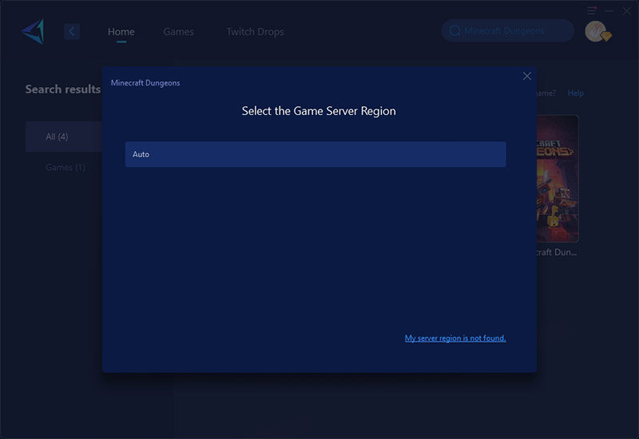Minimize the application window
Viewport: 639px width, 439px height.
coord(609,11)
